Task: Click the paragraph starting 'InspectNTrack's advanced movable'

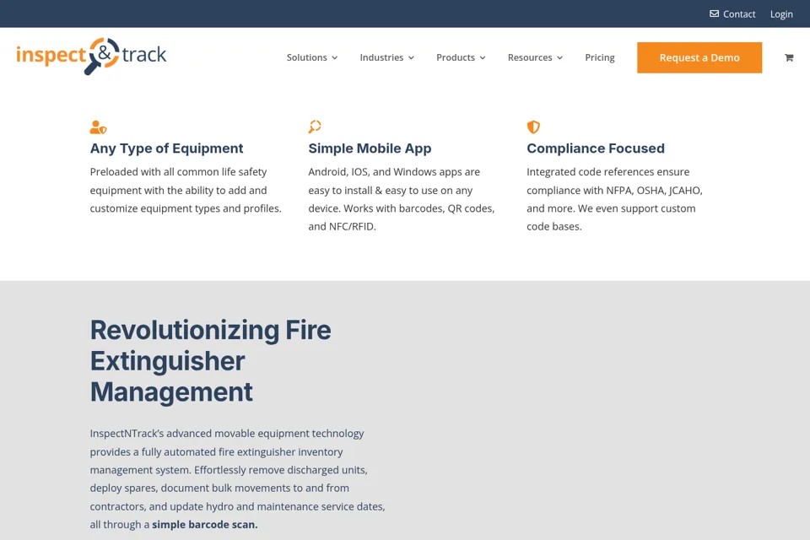Action: click(238, 478)
